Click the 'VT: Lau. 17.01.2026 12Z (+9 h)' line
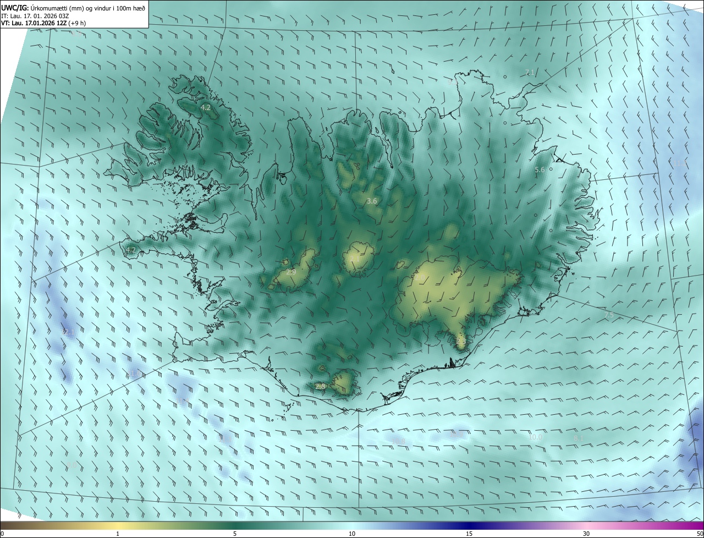Viewport: 704px width, 538px height. [43, 23]
